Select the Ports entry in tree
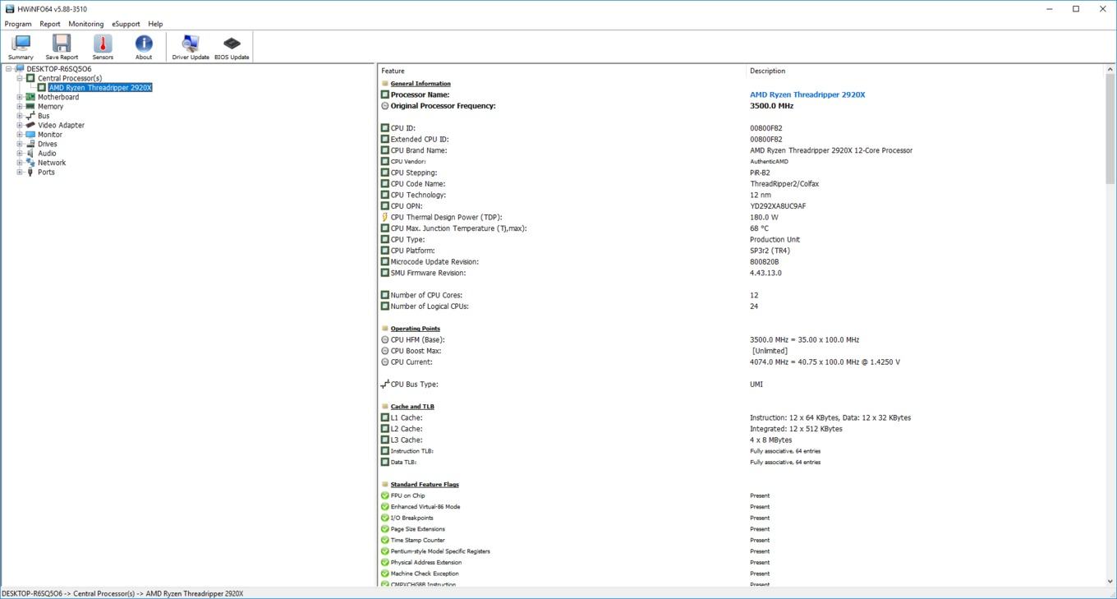 (46, 173)
